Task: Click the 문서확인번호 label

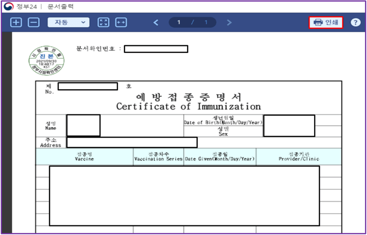Action: pyautogui.click(x=96, y=49)
